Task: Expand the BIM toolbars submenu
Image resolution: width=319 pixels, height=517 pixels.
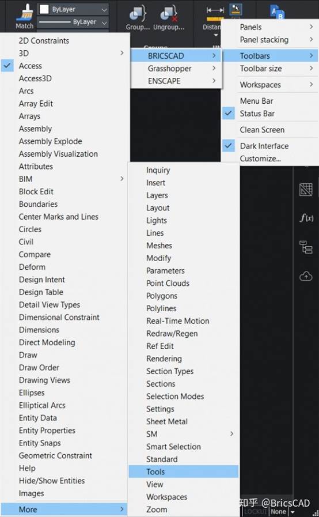Action: point(65,179)
